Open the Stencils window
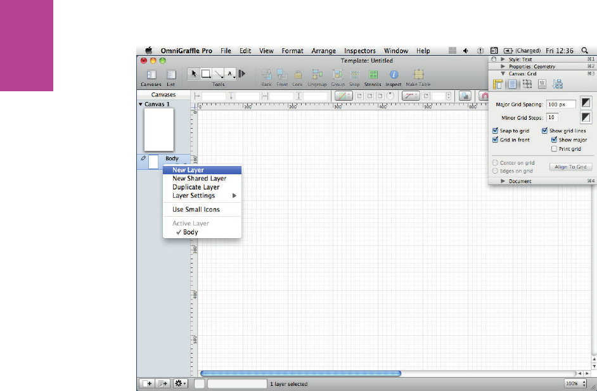The width and height of the screenshot is (597, 391). [x=373, y=74]
